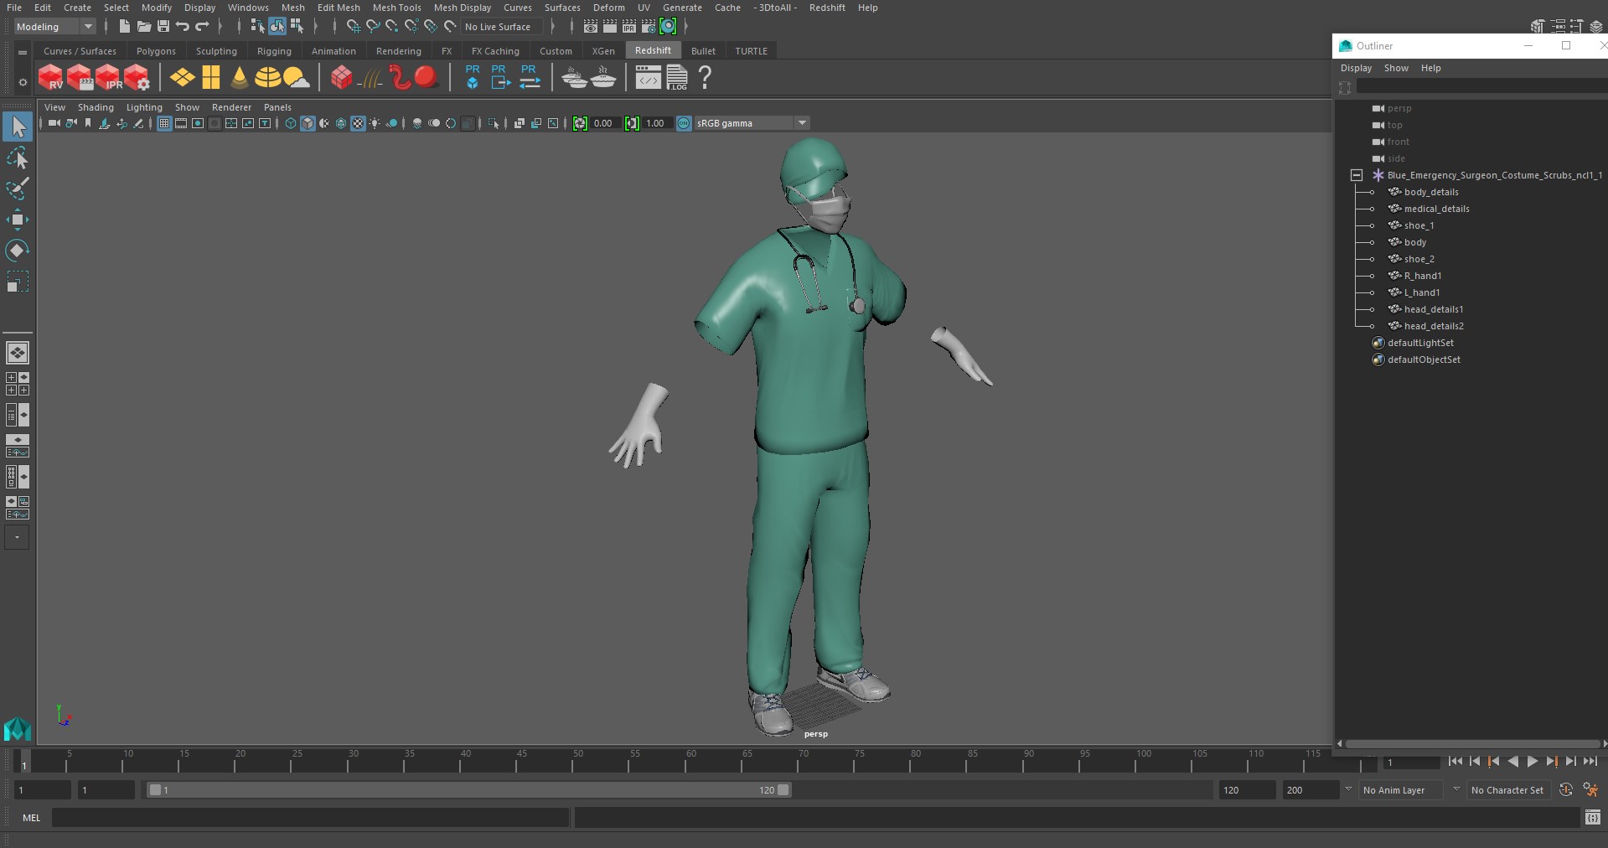Open the Deform menu

pyautogui.click(x=608, y=8)
